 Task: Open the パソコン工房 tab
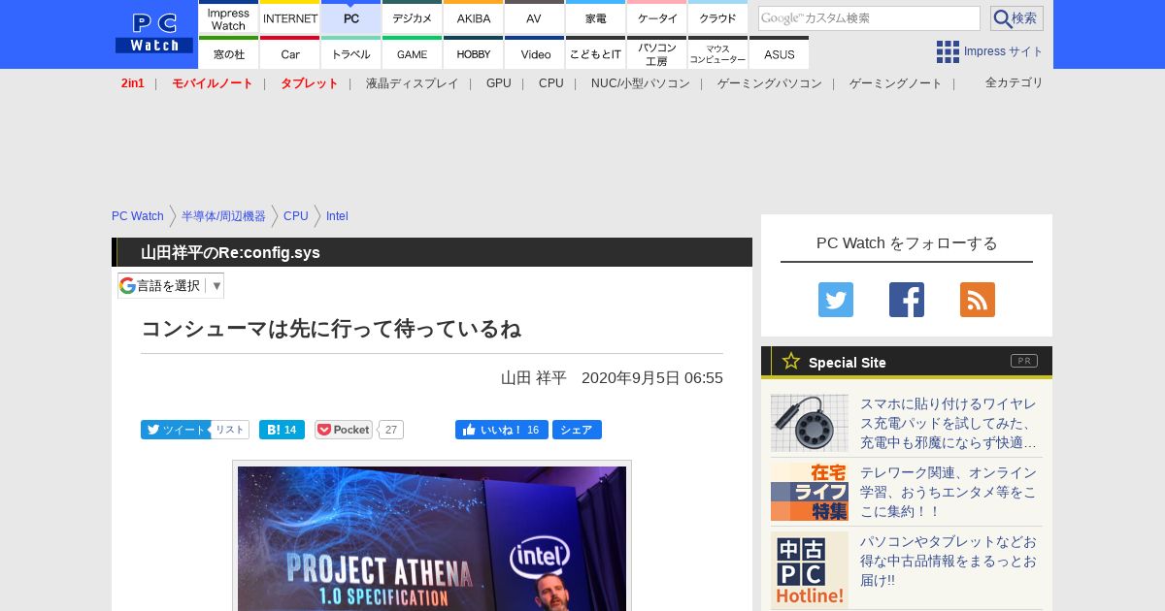coord(656,53)
